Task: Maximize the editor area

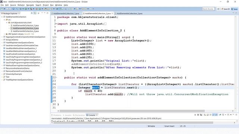Action: coord(236,13)
